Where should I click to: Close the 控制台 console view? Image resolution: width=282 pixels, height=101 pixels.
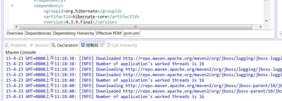click(102, 45)
